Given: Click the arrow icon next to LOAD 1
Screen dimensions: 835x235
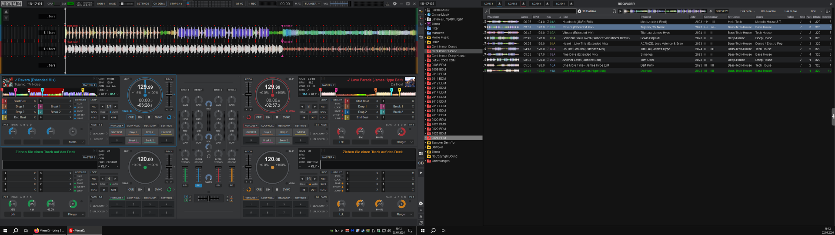Looking at the screenshot, I should click(x=499, y=4).
